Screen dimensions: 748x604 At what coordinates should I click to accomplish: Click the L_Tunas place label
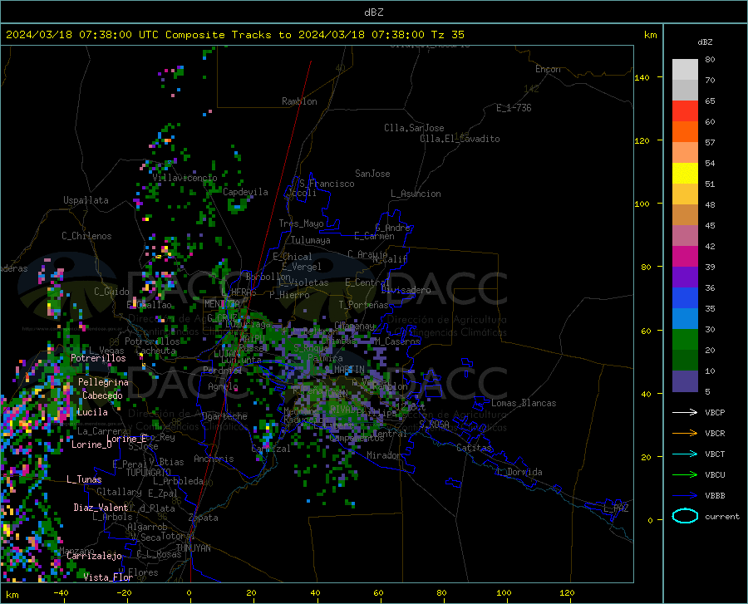(84, 479)
